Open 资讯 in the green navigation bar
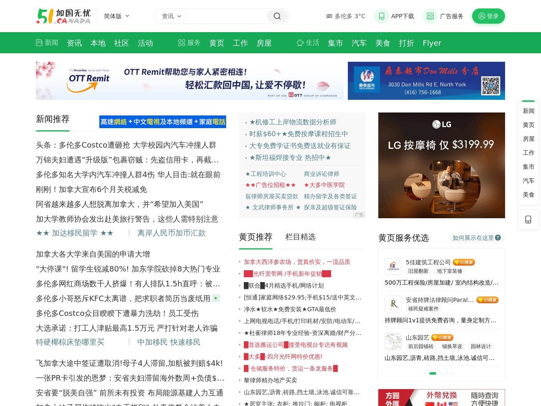This screenshot has width=541, height=406. [74, 43]
